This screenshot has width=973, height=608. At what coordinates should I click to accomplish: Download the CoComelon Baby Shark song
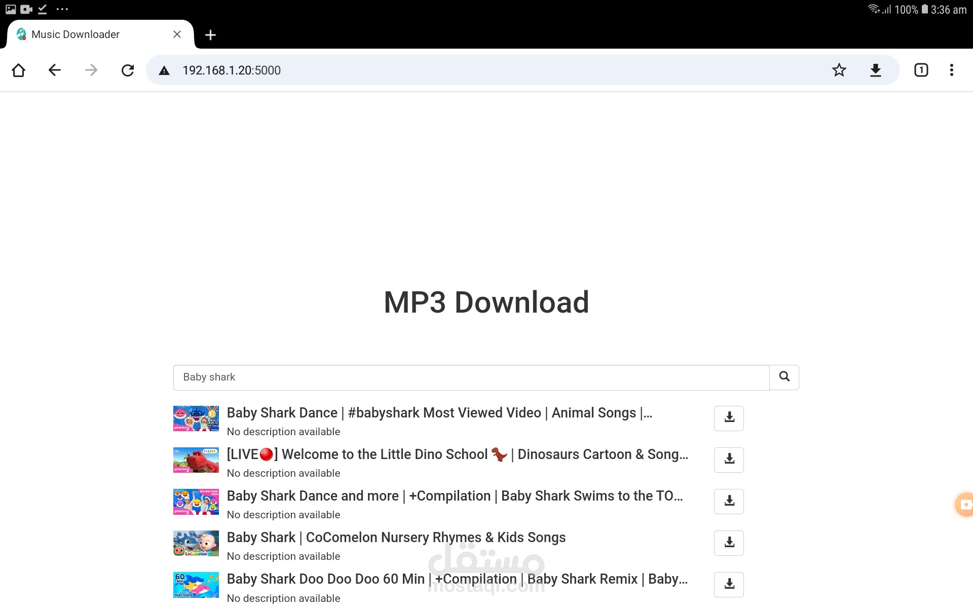click(x=729, y=543)
